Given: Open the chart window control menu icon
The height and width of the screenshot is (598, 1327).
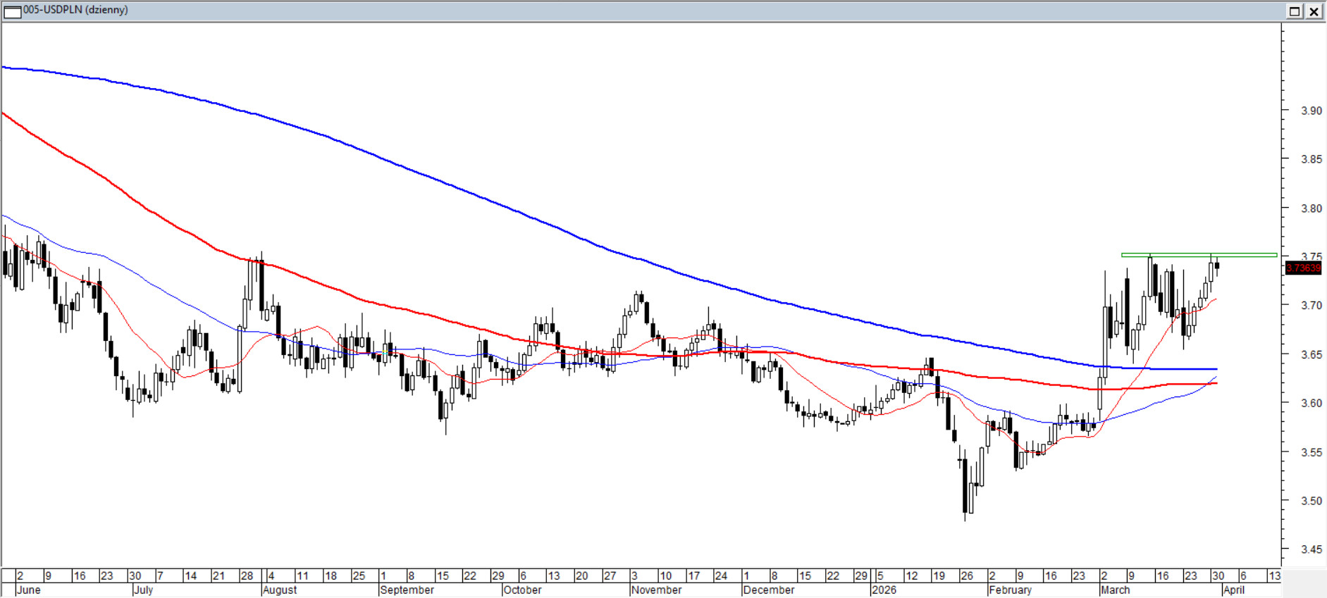Looking at the screenshot, I should click(13, 11).
